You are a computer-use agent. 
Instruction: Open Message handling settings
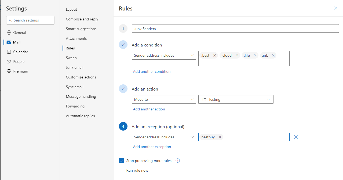coord(81,96)
